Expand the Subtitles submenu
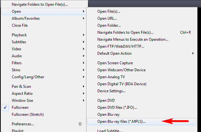 (x=44, y=42)
